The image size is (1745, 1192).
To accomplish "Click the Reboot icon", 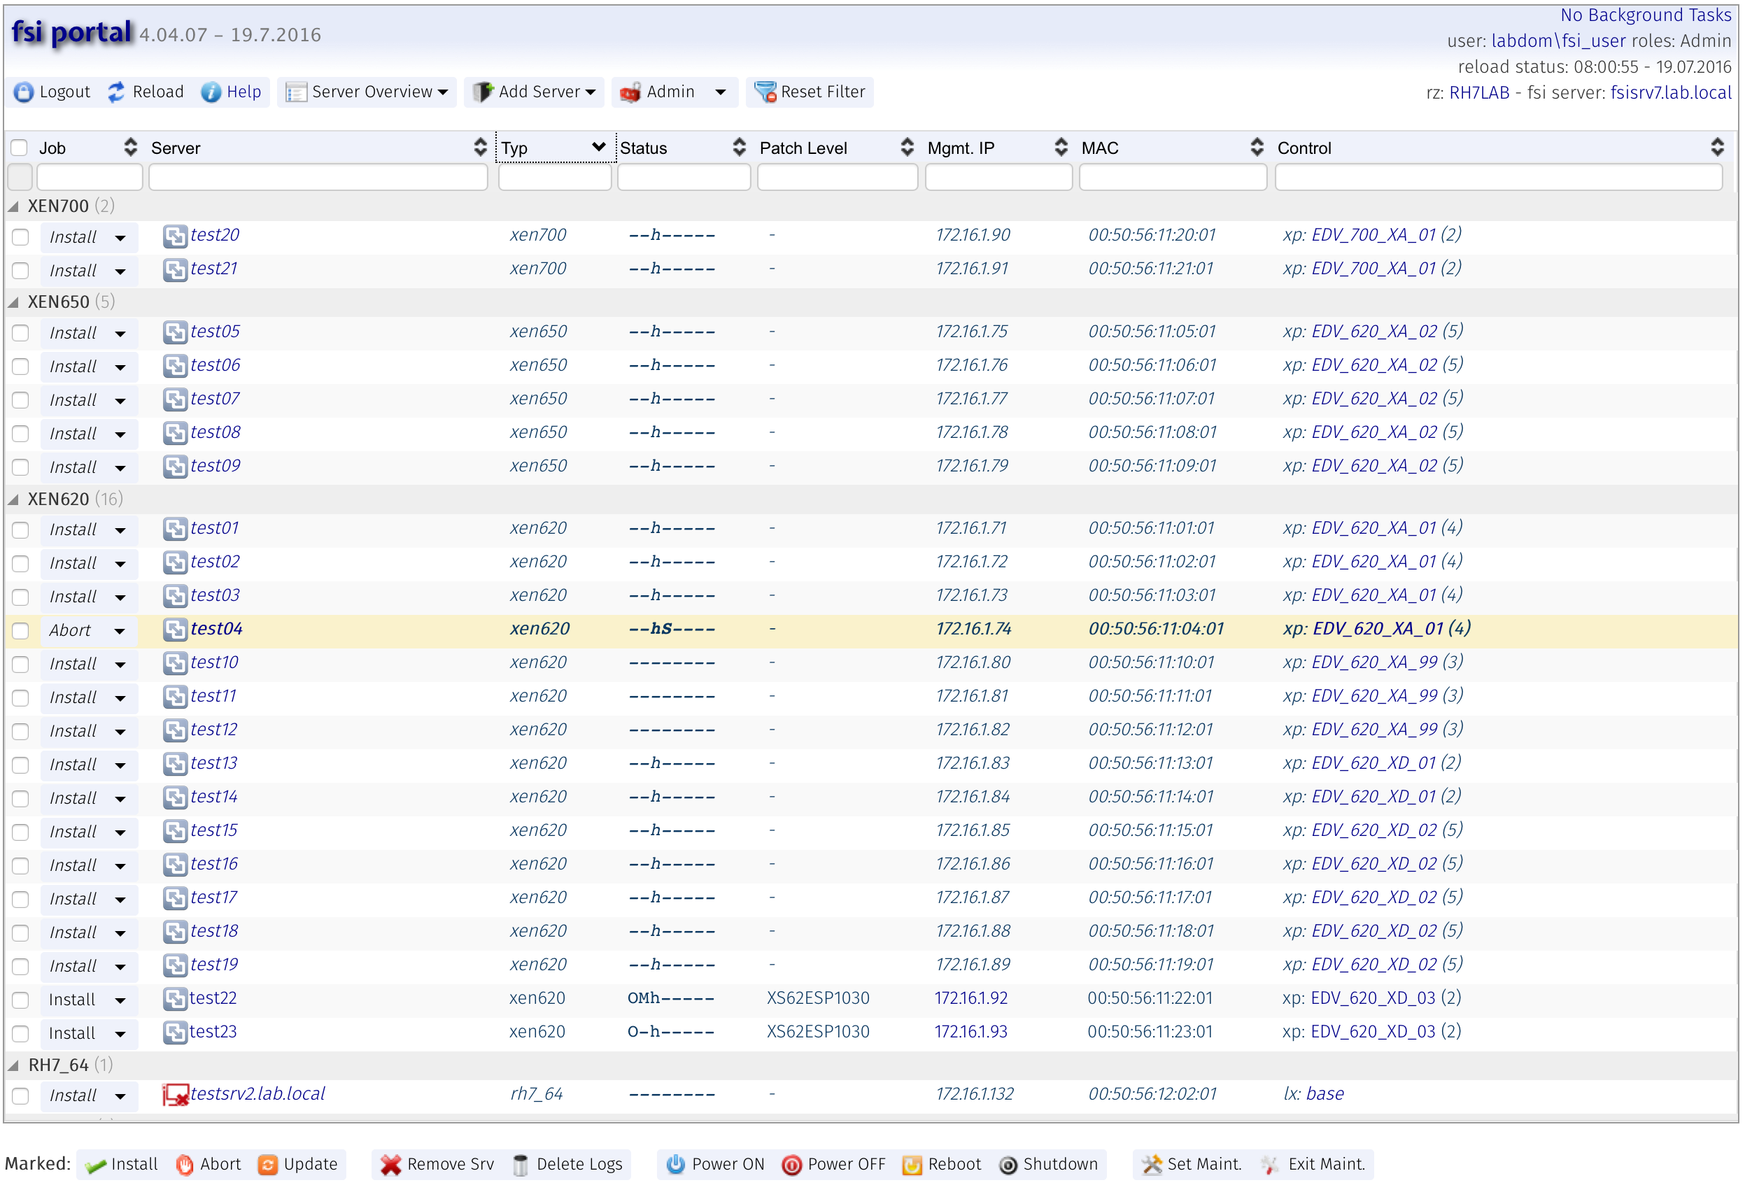I will pyautogui.click(x=912, y=1164).
